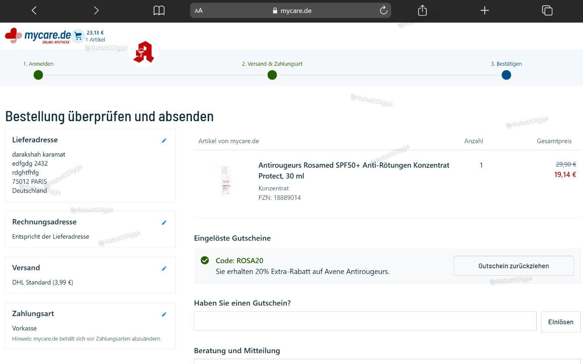Open the shopping cart icon
Image resolution: width=583 pixels, height=364 pixels.
pos(78,36)
